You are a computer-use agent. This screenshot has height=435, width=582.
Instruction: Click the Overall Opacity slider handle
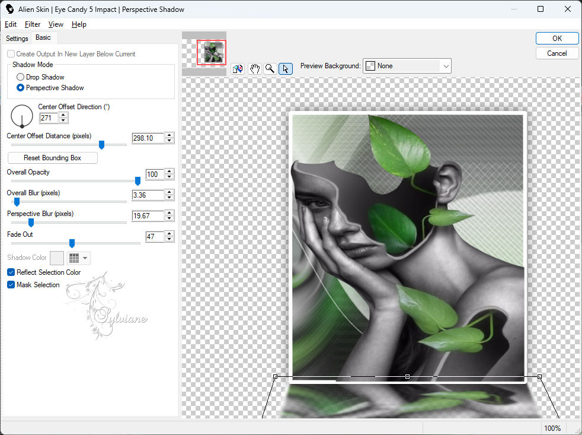(137, 181)
